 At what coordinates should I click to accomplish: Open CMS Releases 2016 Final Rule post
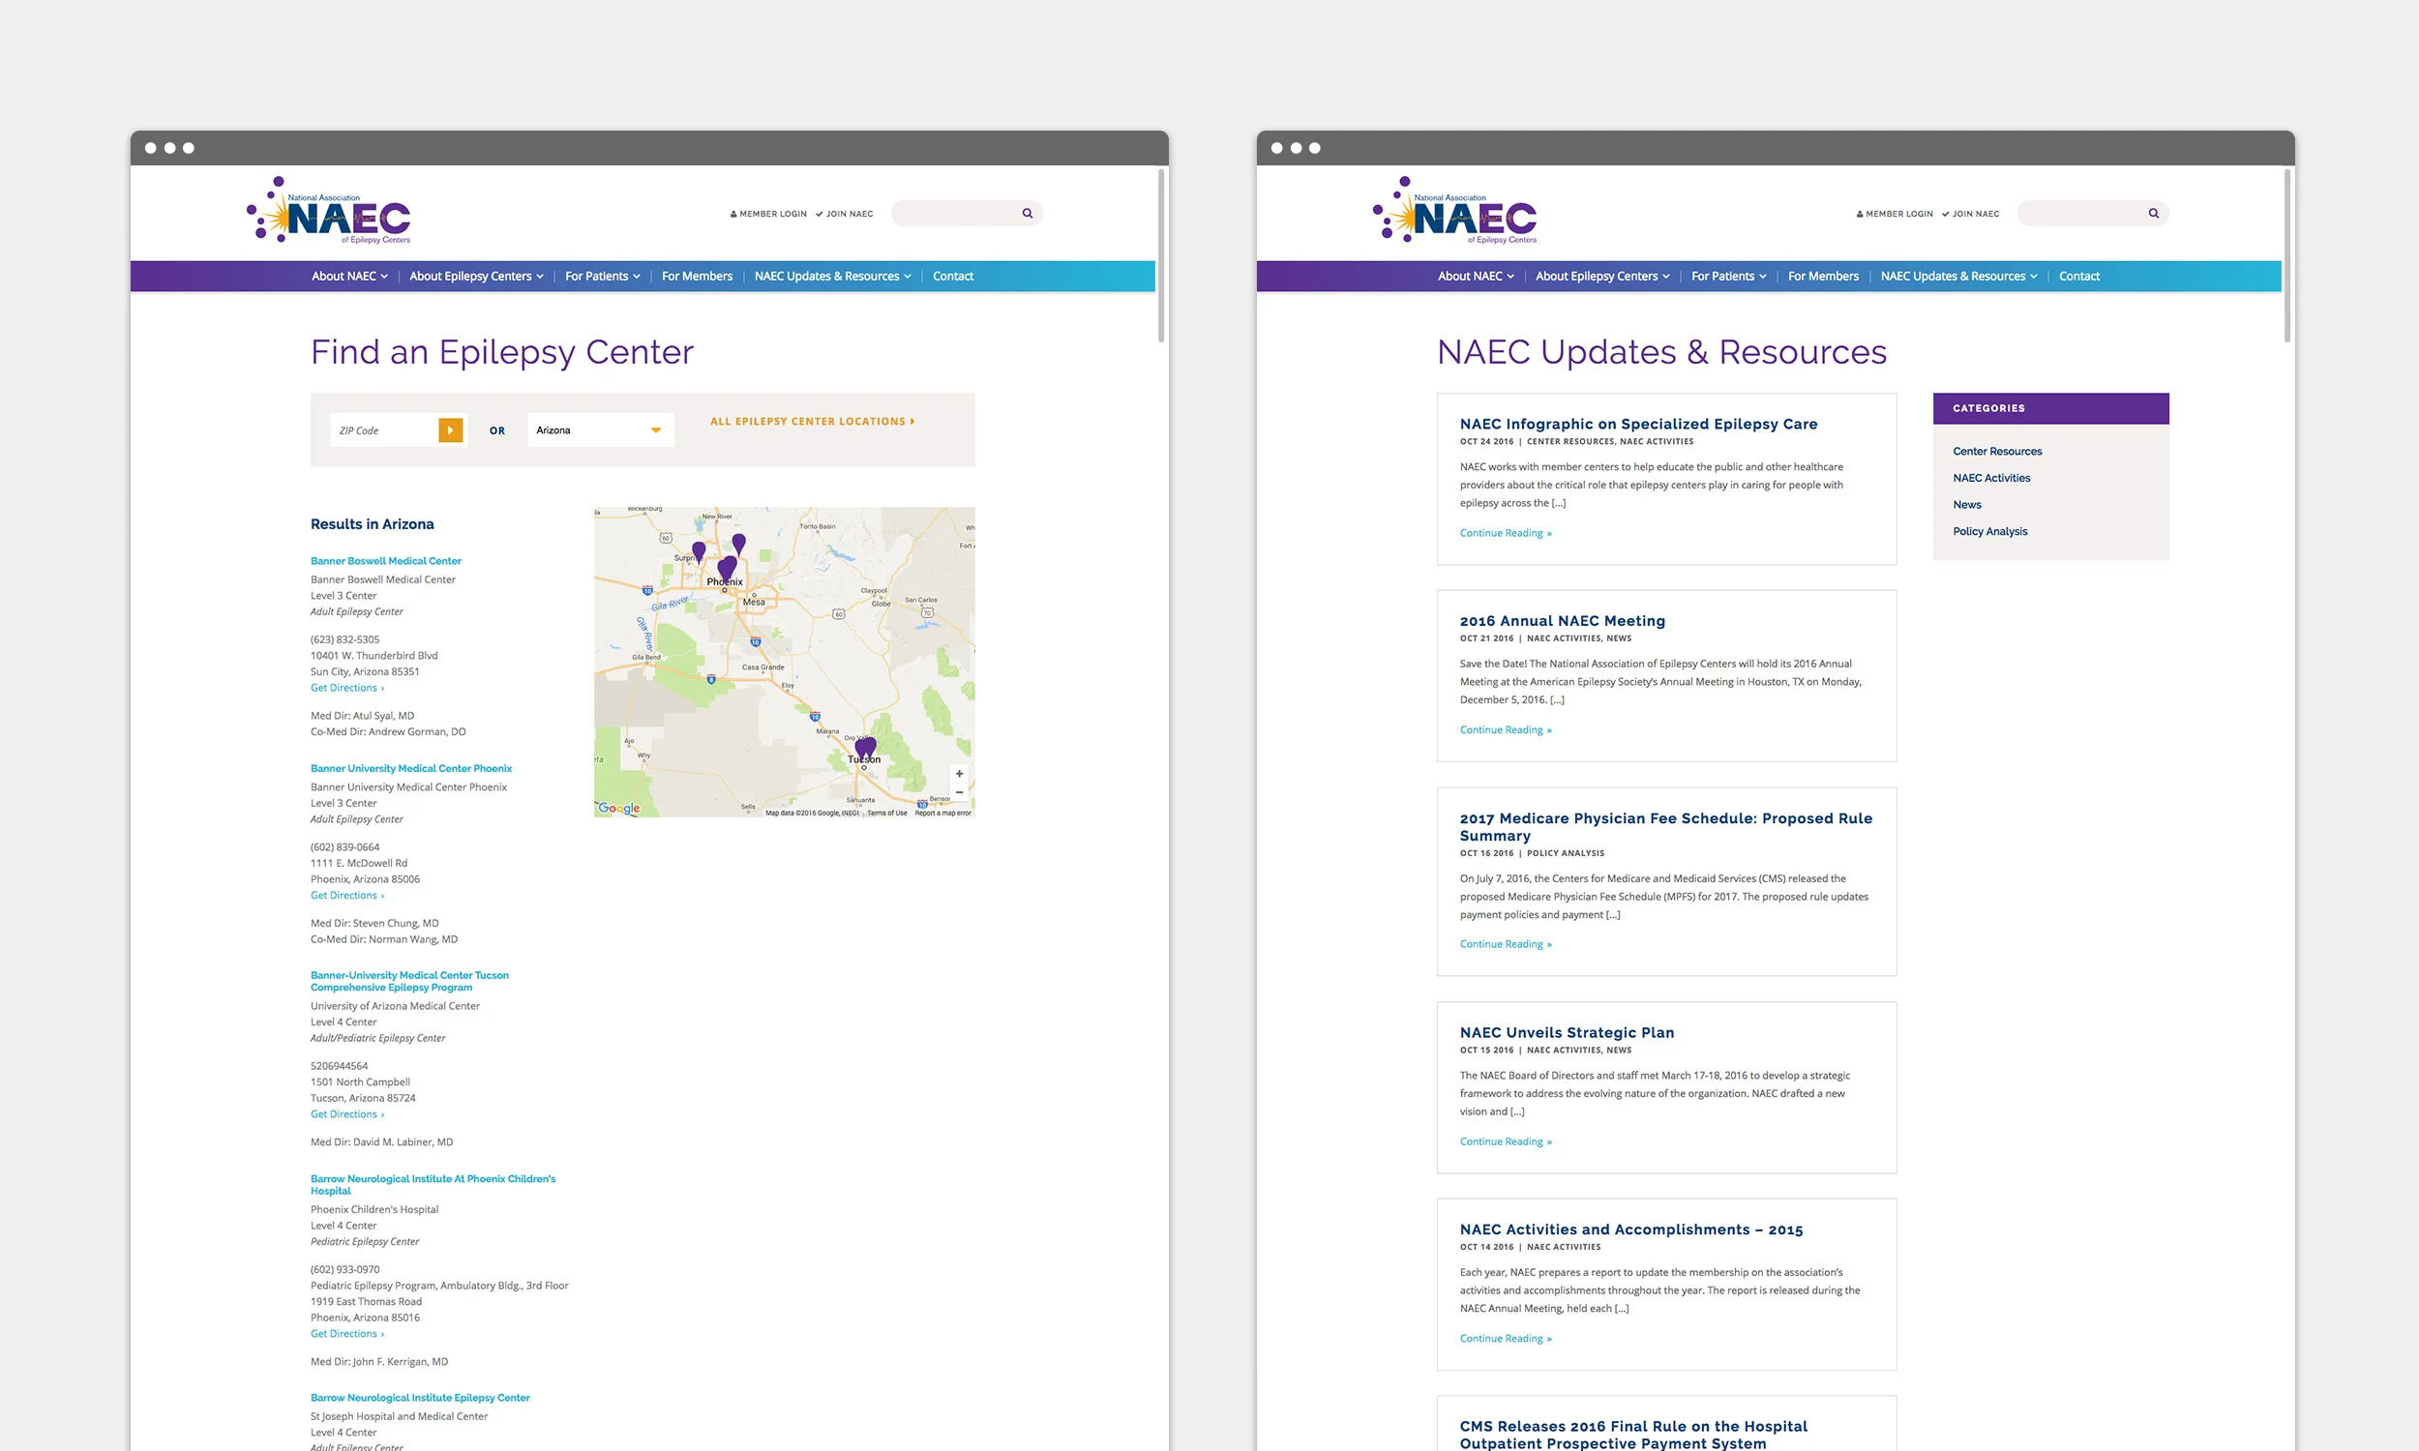click(1634, 1435)
